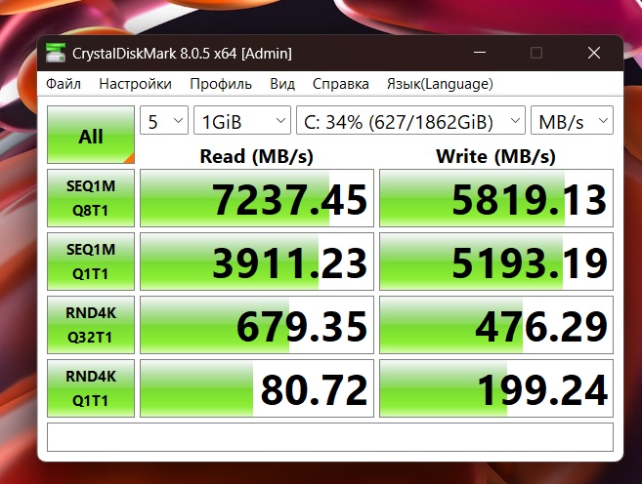Click the CrystalDiskMark app icon in title bar
Screen dimensions: 642x484
click(56, 53)
